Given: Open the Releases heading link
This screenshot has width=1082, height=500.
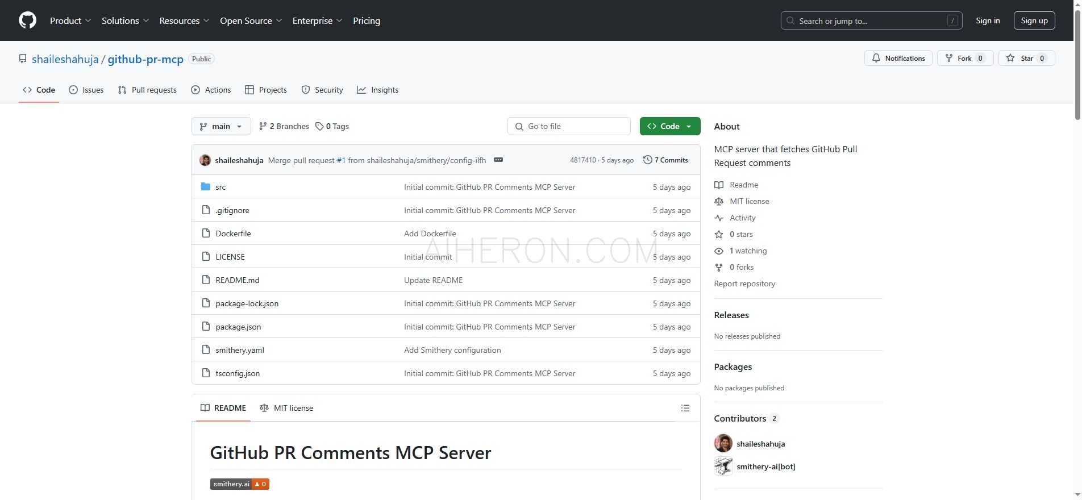Looking at the screenshot, I should [731, 315].
